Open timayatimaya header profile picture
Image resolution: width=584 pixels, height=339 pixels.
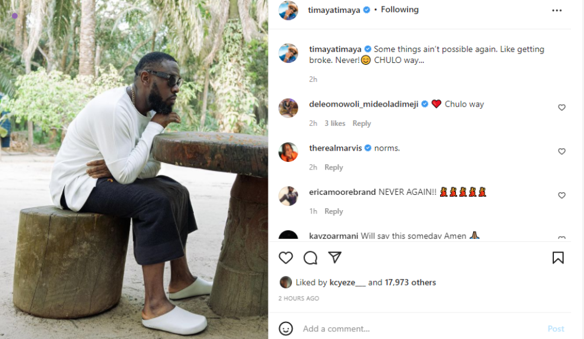pyautogui.click(x=288, y=11)
